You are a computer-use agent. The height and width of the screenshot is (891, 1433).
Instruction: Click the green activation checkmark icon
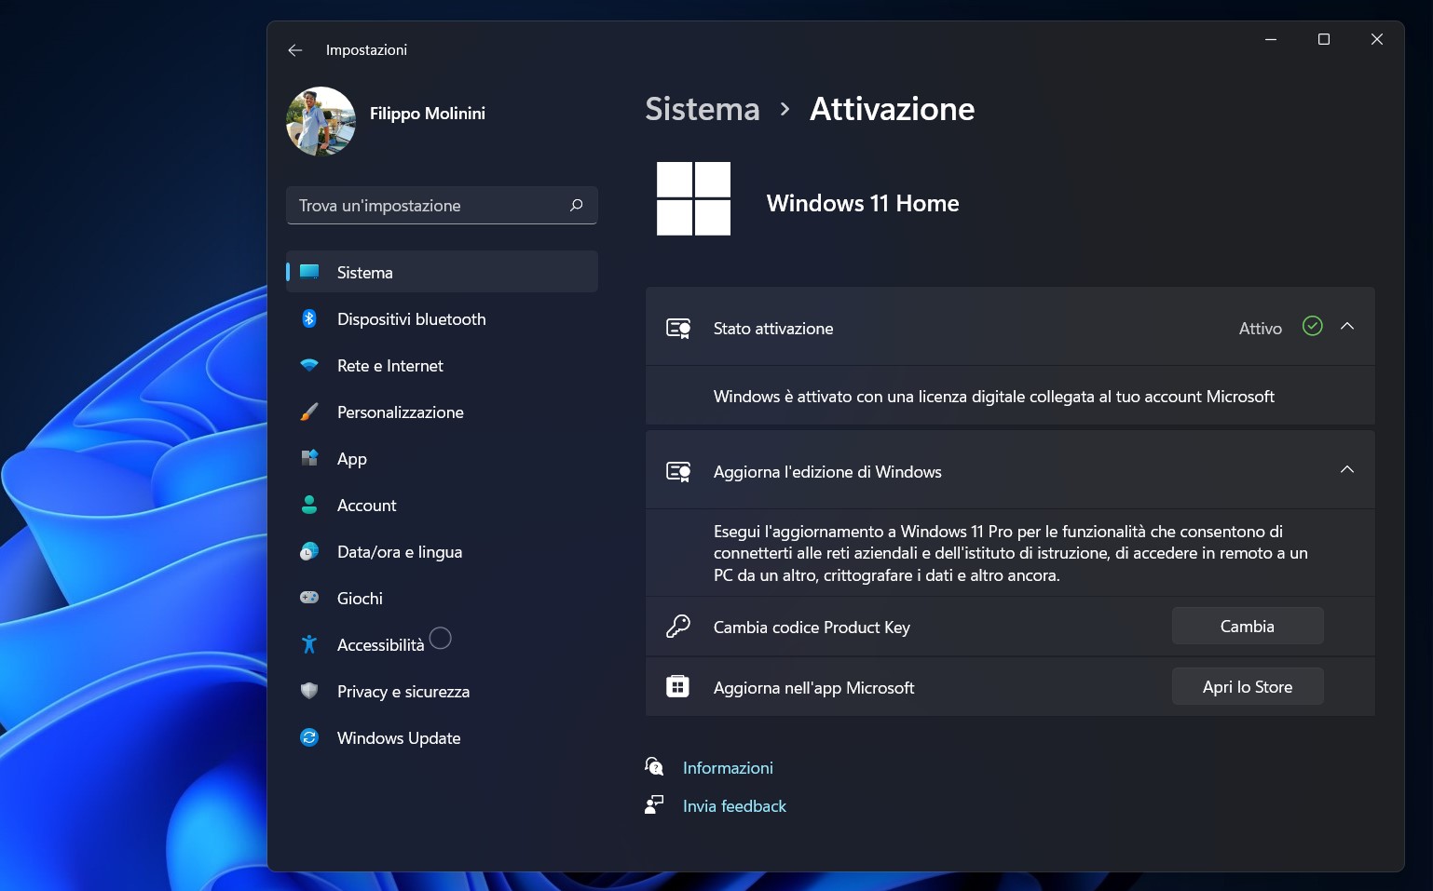[1312, 326]
